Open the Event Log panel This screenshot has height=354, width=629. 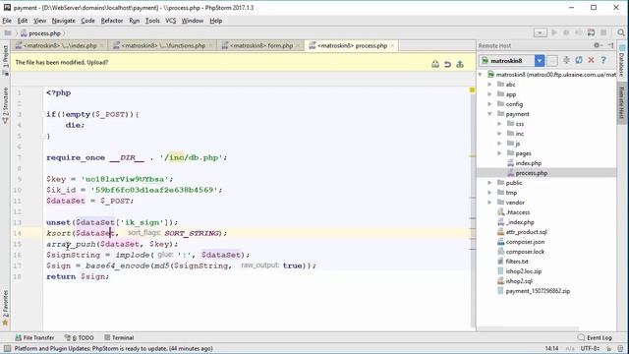[x=595, y=337]
